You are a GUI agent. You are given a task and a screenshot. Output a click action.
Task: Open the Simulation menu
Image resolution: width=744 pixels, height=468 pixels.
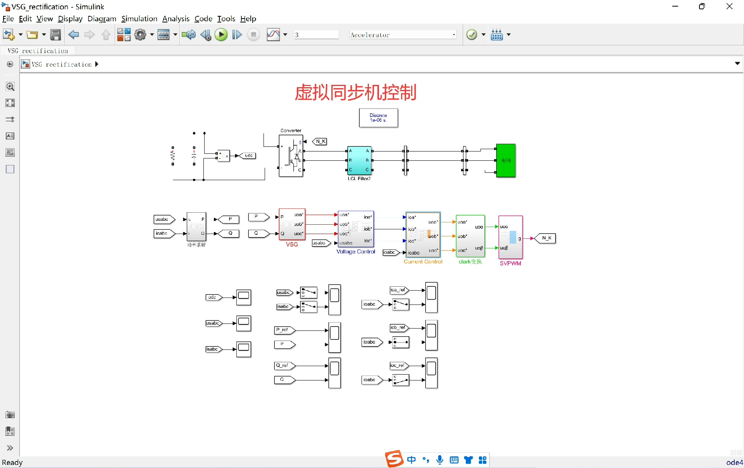[139, 19]
